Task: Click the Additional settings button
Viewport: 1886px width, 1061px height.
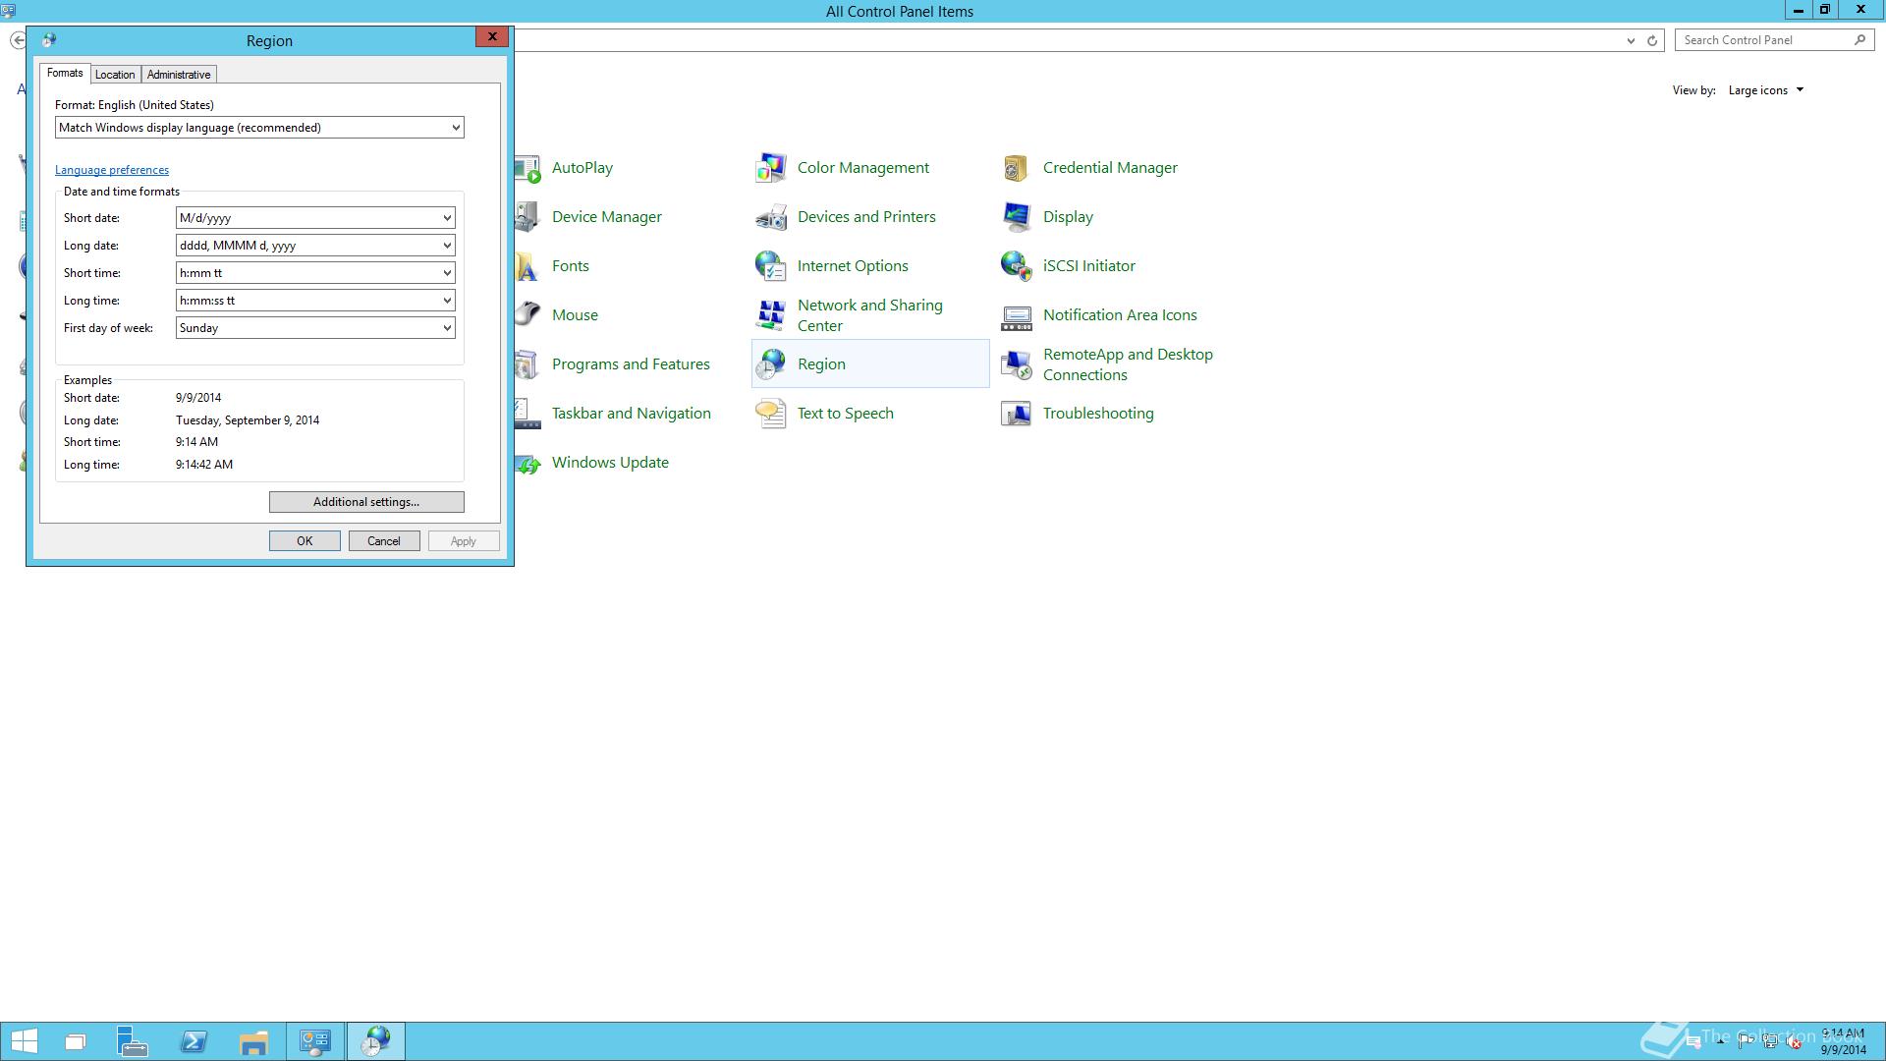Action: [x=366, y=502]
